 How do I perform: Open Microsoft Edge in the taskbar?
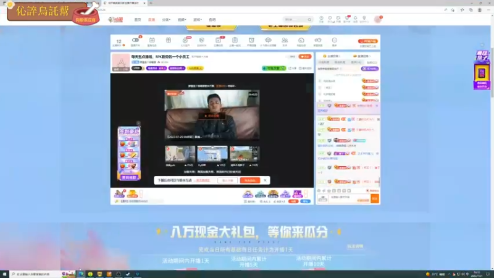82,274
